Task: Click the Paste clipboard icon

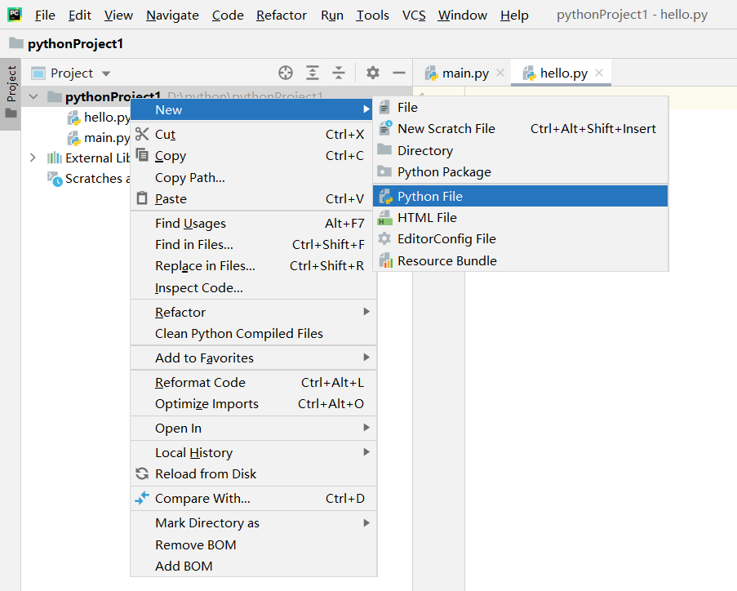Action: pyautogui.click(x=142, y=198)
